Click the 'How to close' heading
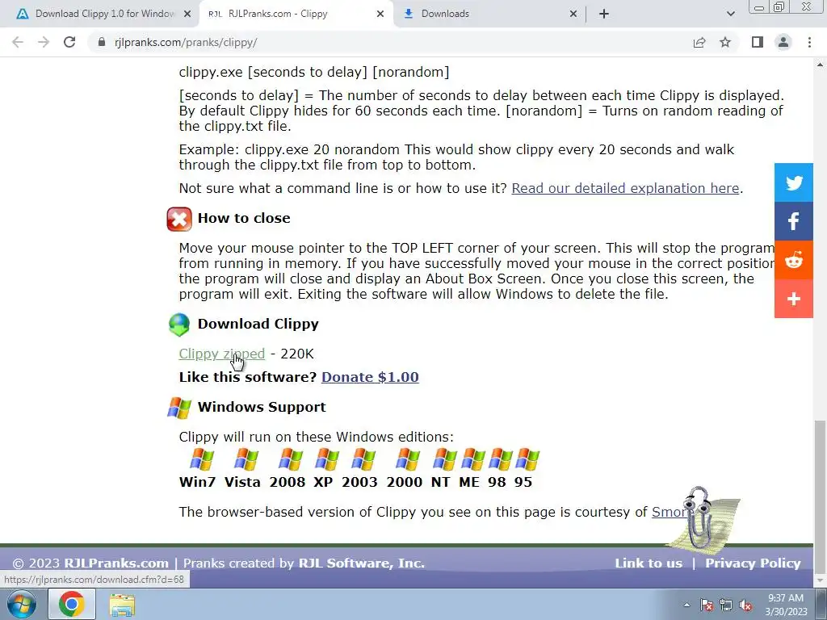Screen dimensions: 827x620 (244, 218)
